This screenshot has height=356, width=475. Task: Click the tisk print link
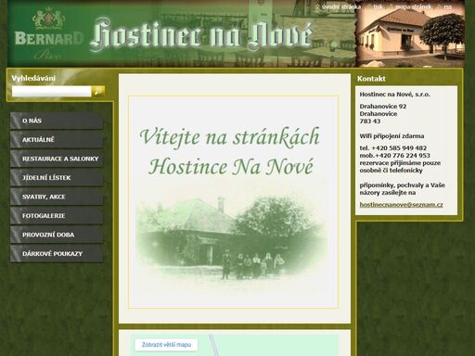tap(378, 6)
